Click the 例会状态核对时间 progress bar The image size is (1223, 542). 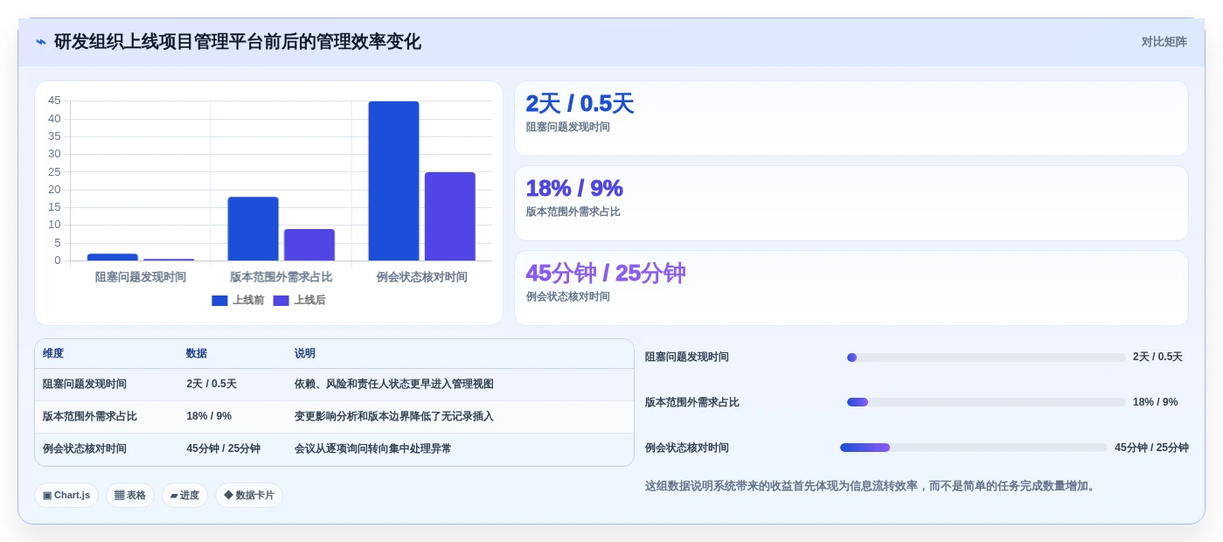pos(974,448)
